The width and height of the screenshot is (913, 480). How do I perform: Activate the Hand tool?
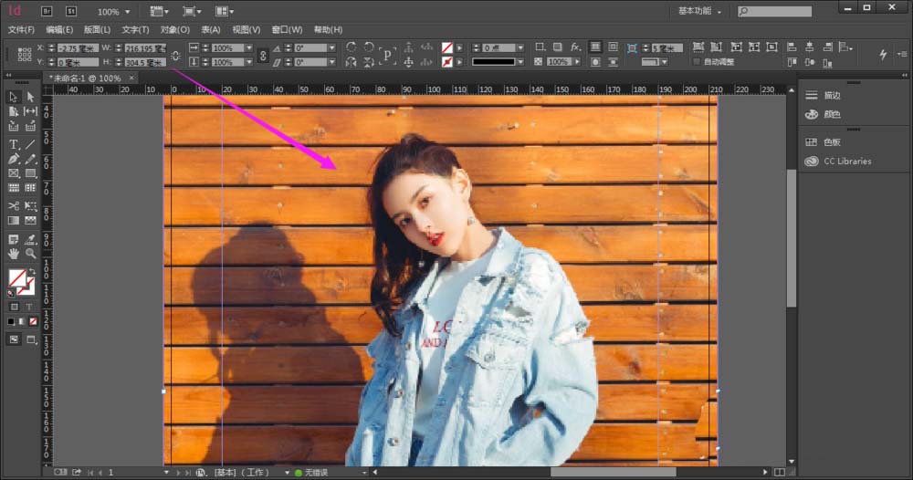tap(14, 253)
